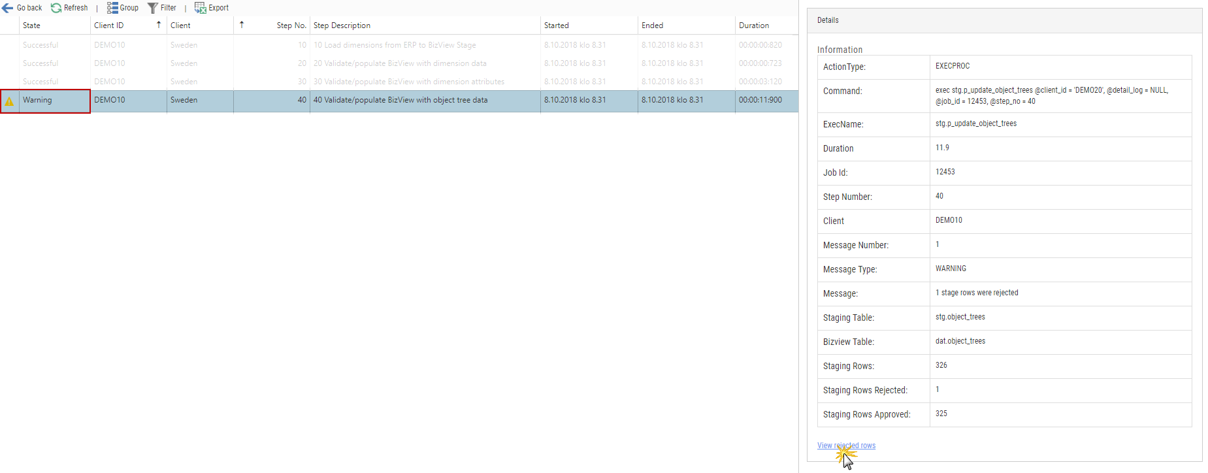Click the Details Duration value 11.9
The height and width of the screenshot is (473, 1208).
[942, 148]
